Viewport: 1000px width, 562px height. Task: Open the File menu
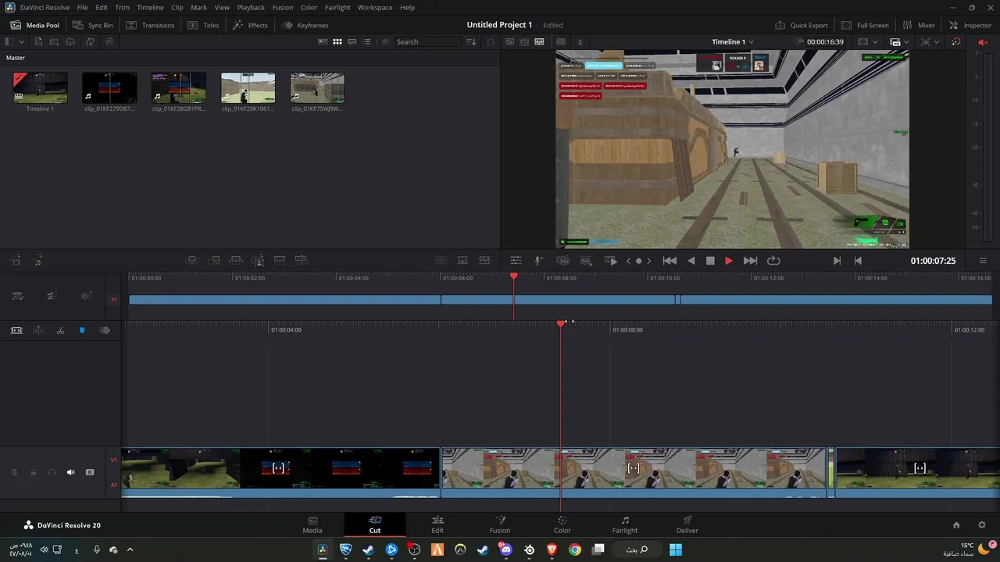click(82, 7)
